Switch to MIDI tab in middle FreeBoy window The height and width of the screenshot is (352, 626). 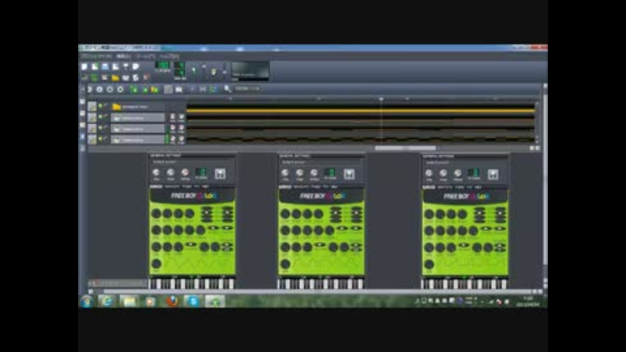pyautogui.click(x=335, y=187)
